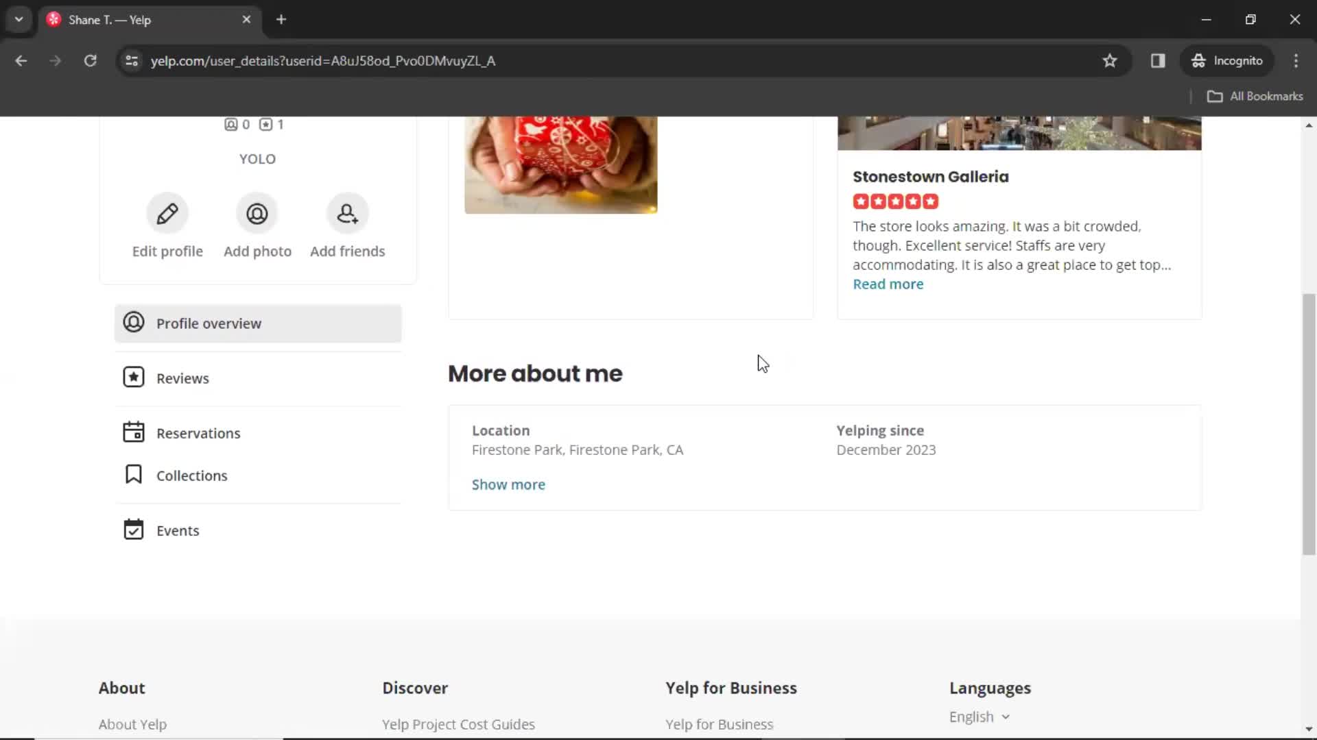Click the Yelp favicon in browser tab
Viewport: 1317px width, 740px height.
(52, 20)
